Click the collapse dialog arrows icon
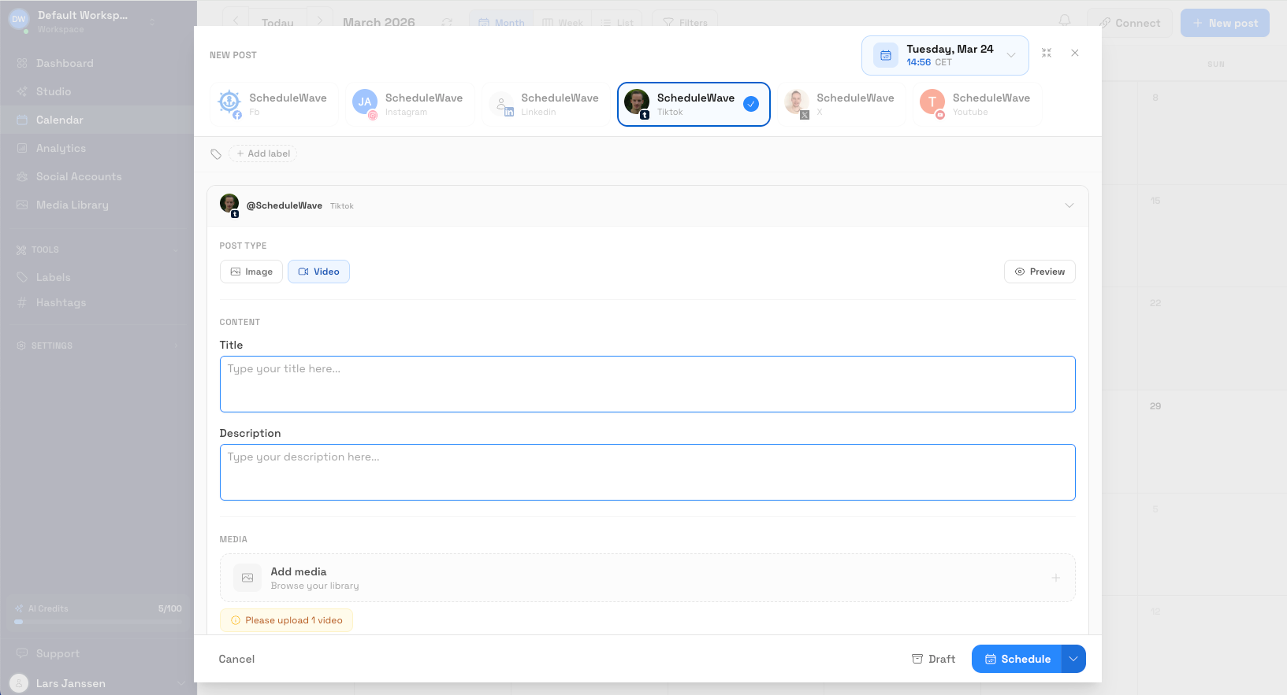The image size is (1287, 695). 1047,53
